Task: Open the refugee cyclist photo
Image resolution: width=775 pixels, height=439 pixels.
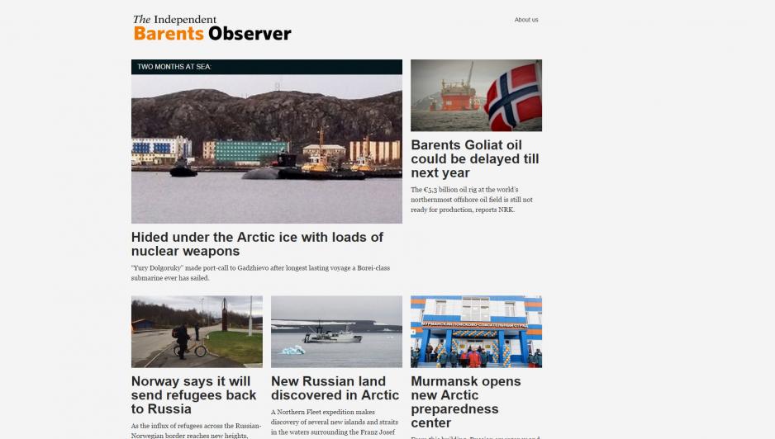Action: 197,332
